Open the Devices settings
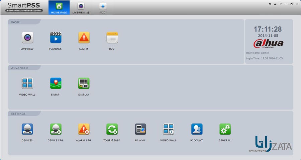The image size is (301, 160). click(x=27, y=129)
